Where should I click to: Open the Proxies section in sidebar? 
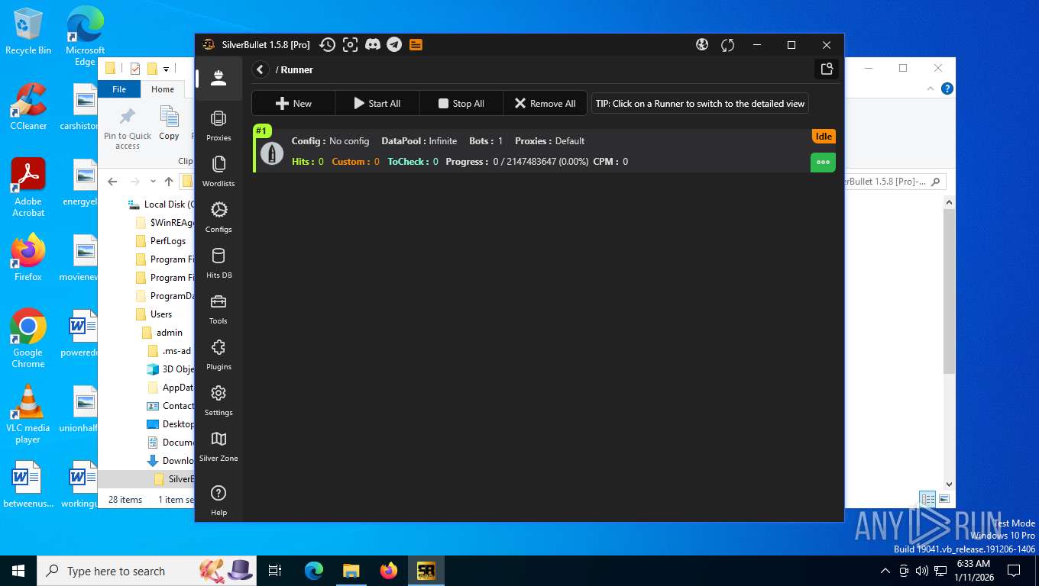point(218,126)
